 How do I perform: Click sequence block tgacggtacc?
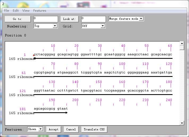[x=91, y=90]
